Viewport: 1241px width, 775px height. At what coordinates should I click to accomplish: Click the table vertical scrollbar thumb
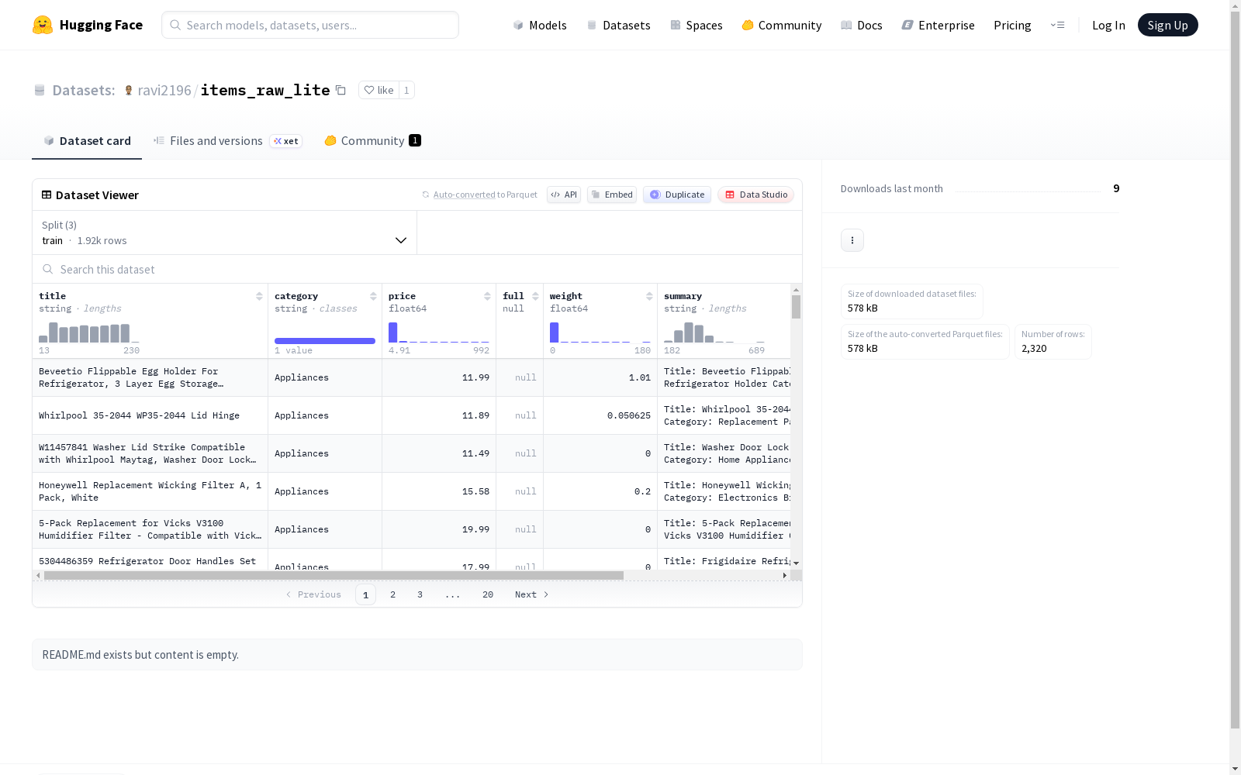pos(796,307)
